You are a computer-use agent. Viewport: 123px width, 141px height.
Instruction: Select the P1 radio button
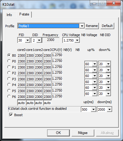(9, 67)
